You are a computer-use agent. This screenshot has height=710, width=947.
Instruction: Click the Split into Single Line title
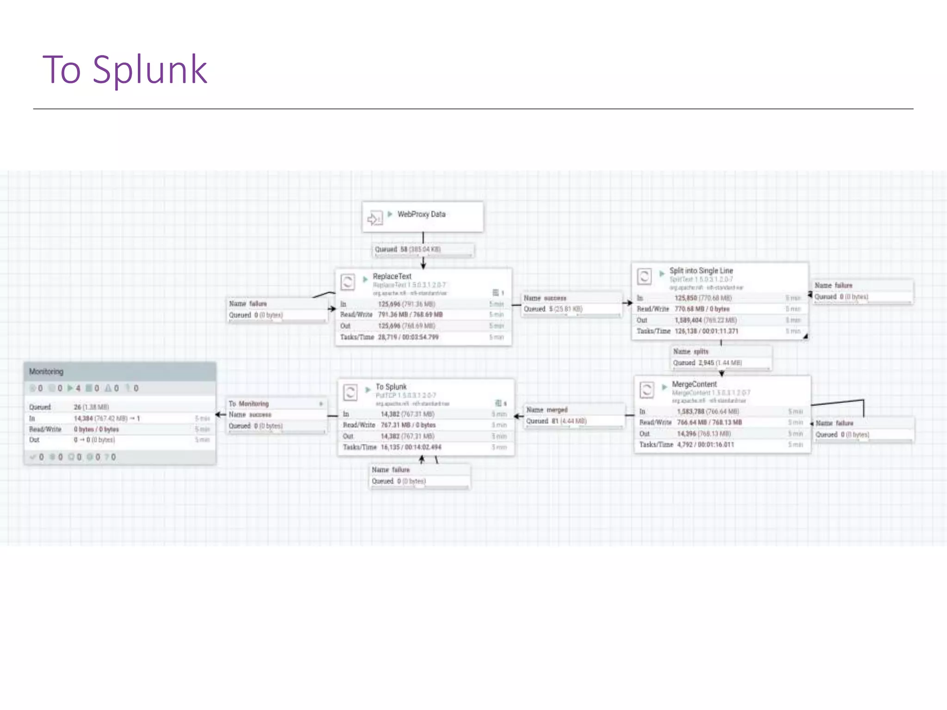701,270
